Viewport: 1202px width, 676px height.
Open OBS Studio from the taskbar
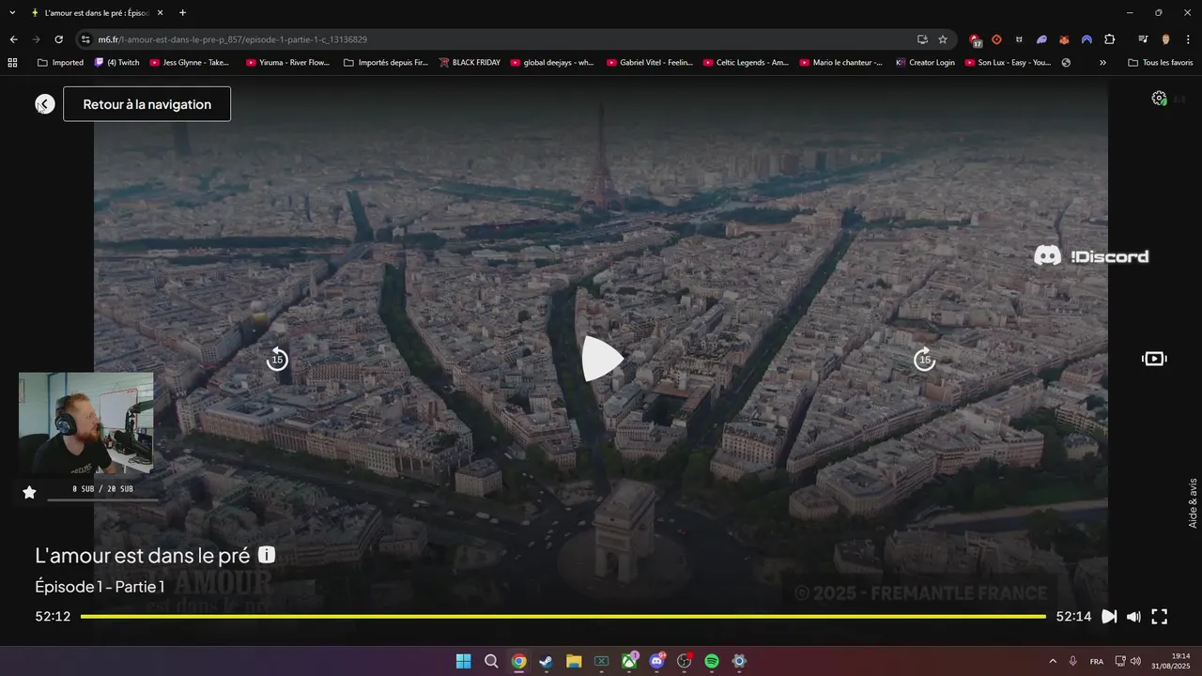pyautogui.click(x=685, y=661)
